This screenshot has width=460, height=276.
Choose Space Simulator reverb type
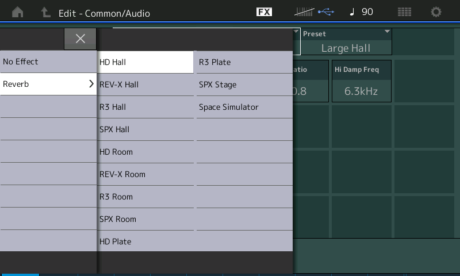point(244,107)
